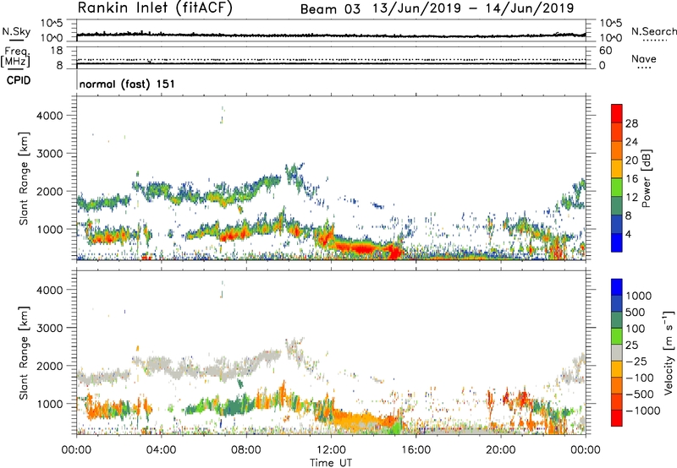Pick the light green power colorbar segment

pyautogui.click(x=617, y=188)
